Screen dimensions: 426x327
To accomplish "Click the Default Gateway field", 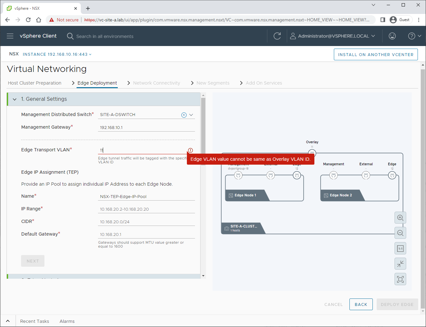I will [146, 234].
